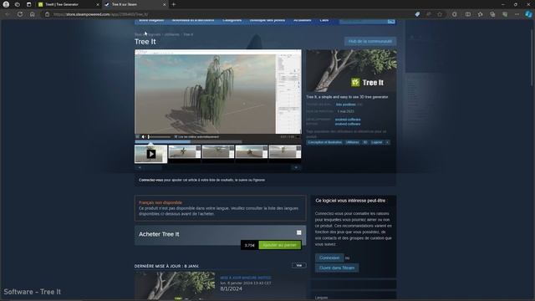Screen dimensions: 535x301
Task: Select the 3D tag
Action: (365, 142)
